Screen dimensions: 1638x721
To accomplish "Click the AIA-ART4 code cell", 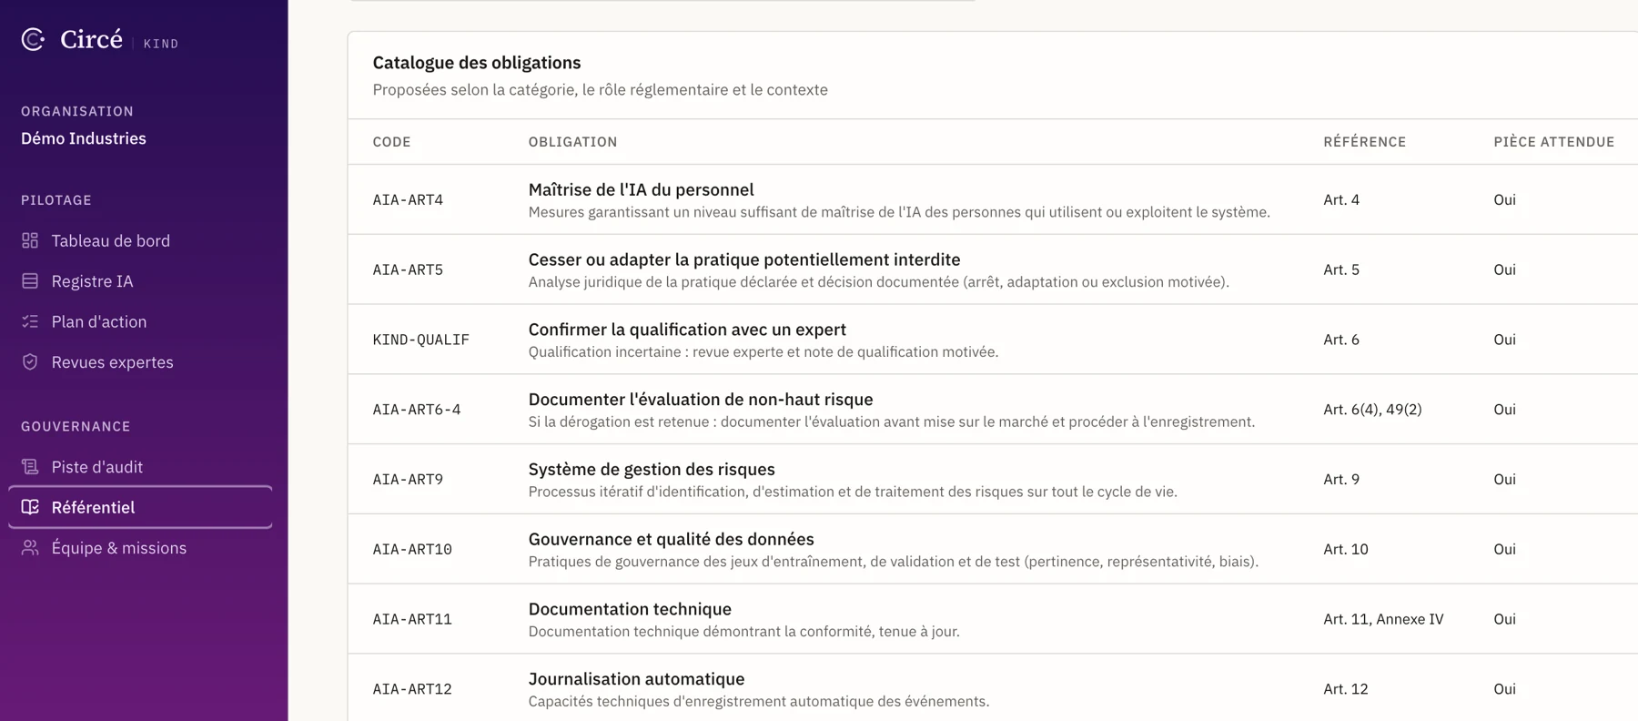I will [x=408, y=199].
